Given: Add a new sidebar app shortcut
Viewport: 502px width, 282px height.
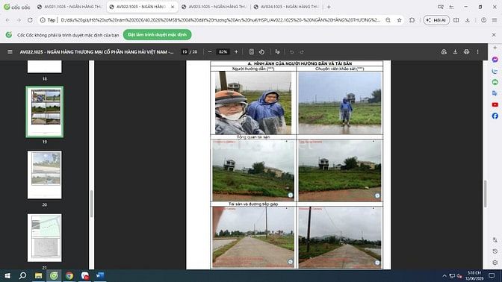Looking at the screenshot, I should 495,48.
